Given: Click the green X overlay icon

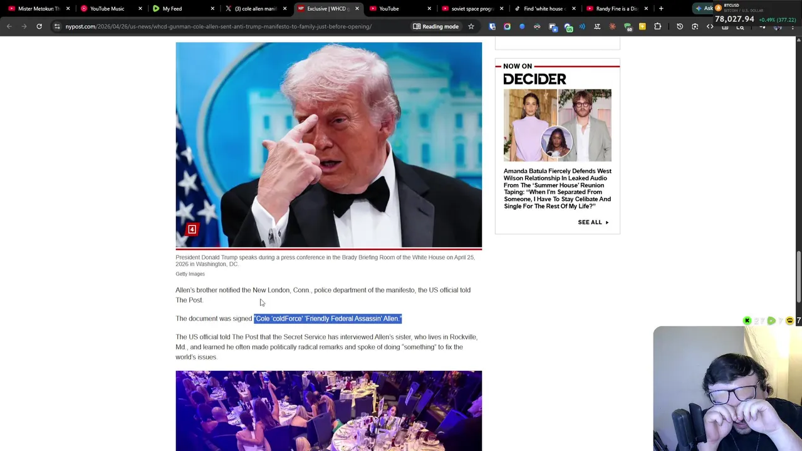Looking at the screenshot, I should pos(747,321).
